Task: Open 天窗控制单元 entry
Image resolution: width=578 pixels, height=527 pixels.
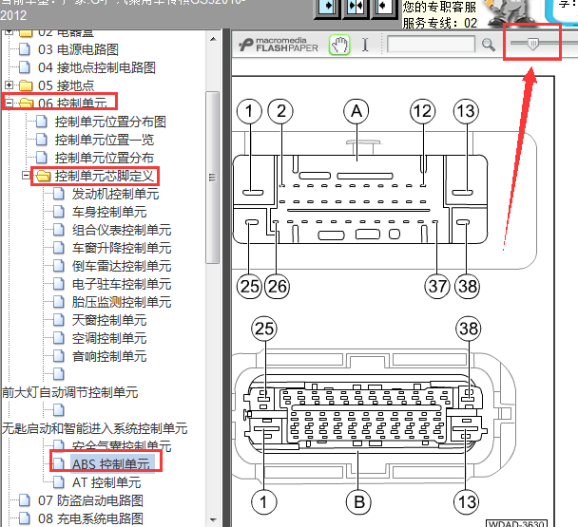Action: (109, 320)
